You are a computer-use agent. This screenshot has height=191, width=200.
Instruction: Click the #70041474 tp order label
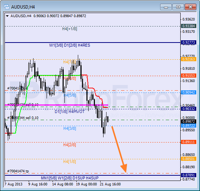click(x=18, y=171)
